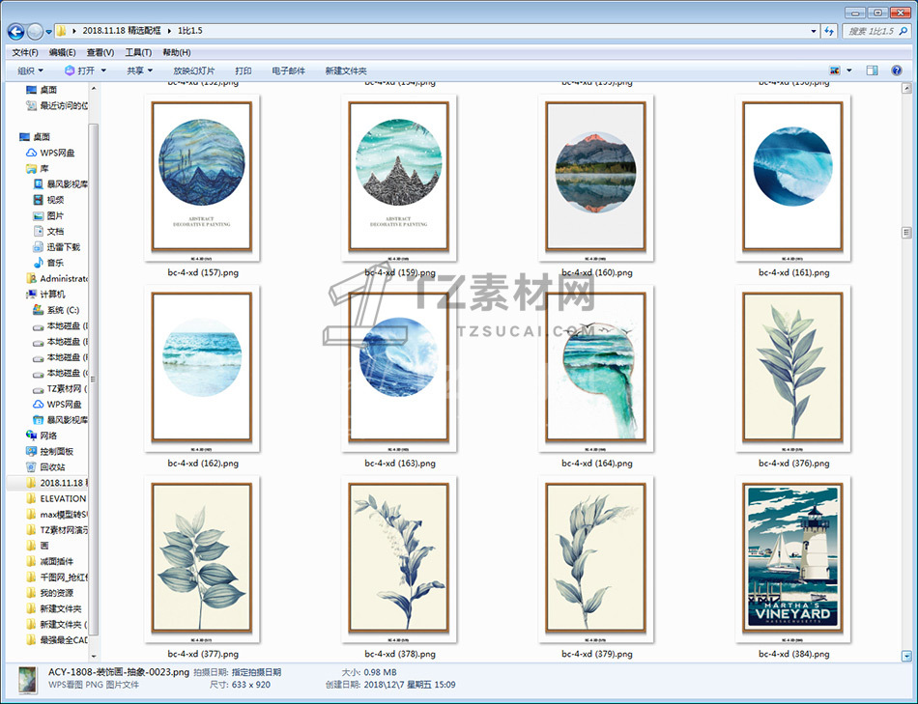Click sidebar scrollbar down arrow
The height and width of the screenshot is (704, 918).
(x=93, y=656)
